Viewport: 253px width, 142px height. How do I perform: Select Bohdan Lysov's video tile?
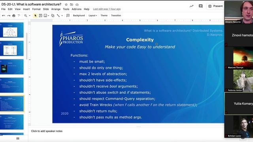click(x=239, y=126)
